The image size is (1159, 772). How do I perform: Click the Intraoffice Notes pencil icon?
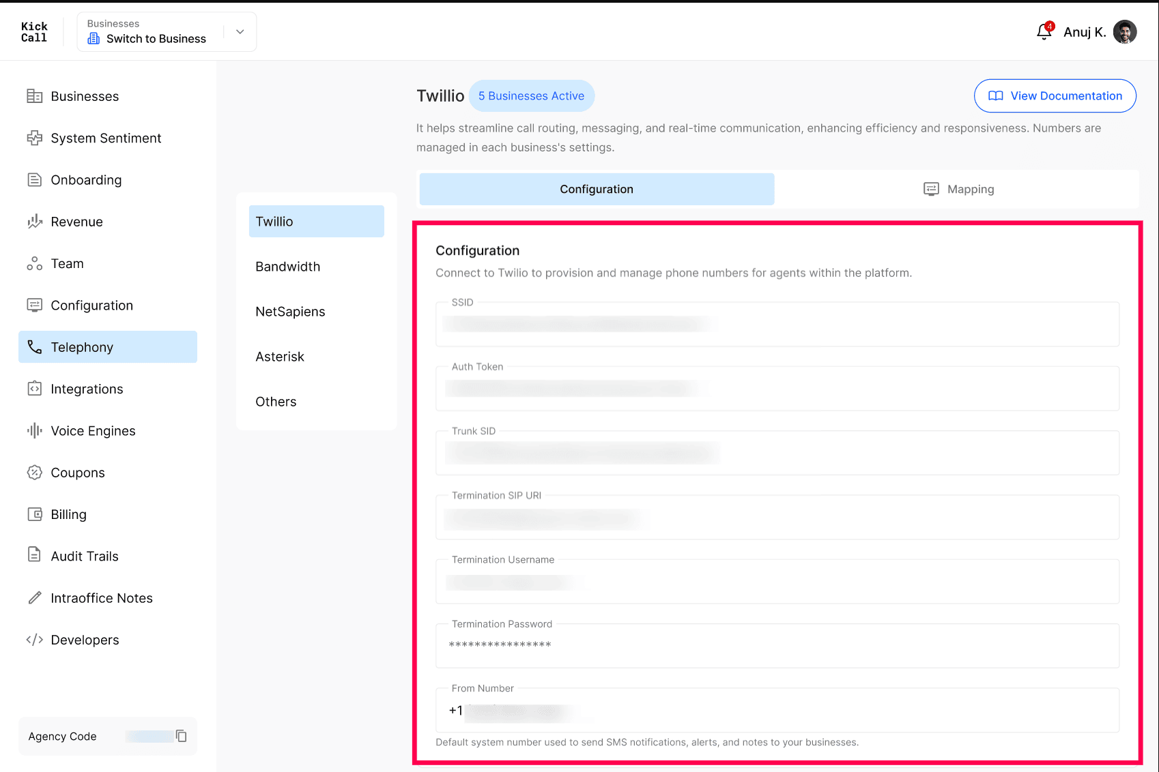click(34, 598)
